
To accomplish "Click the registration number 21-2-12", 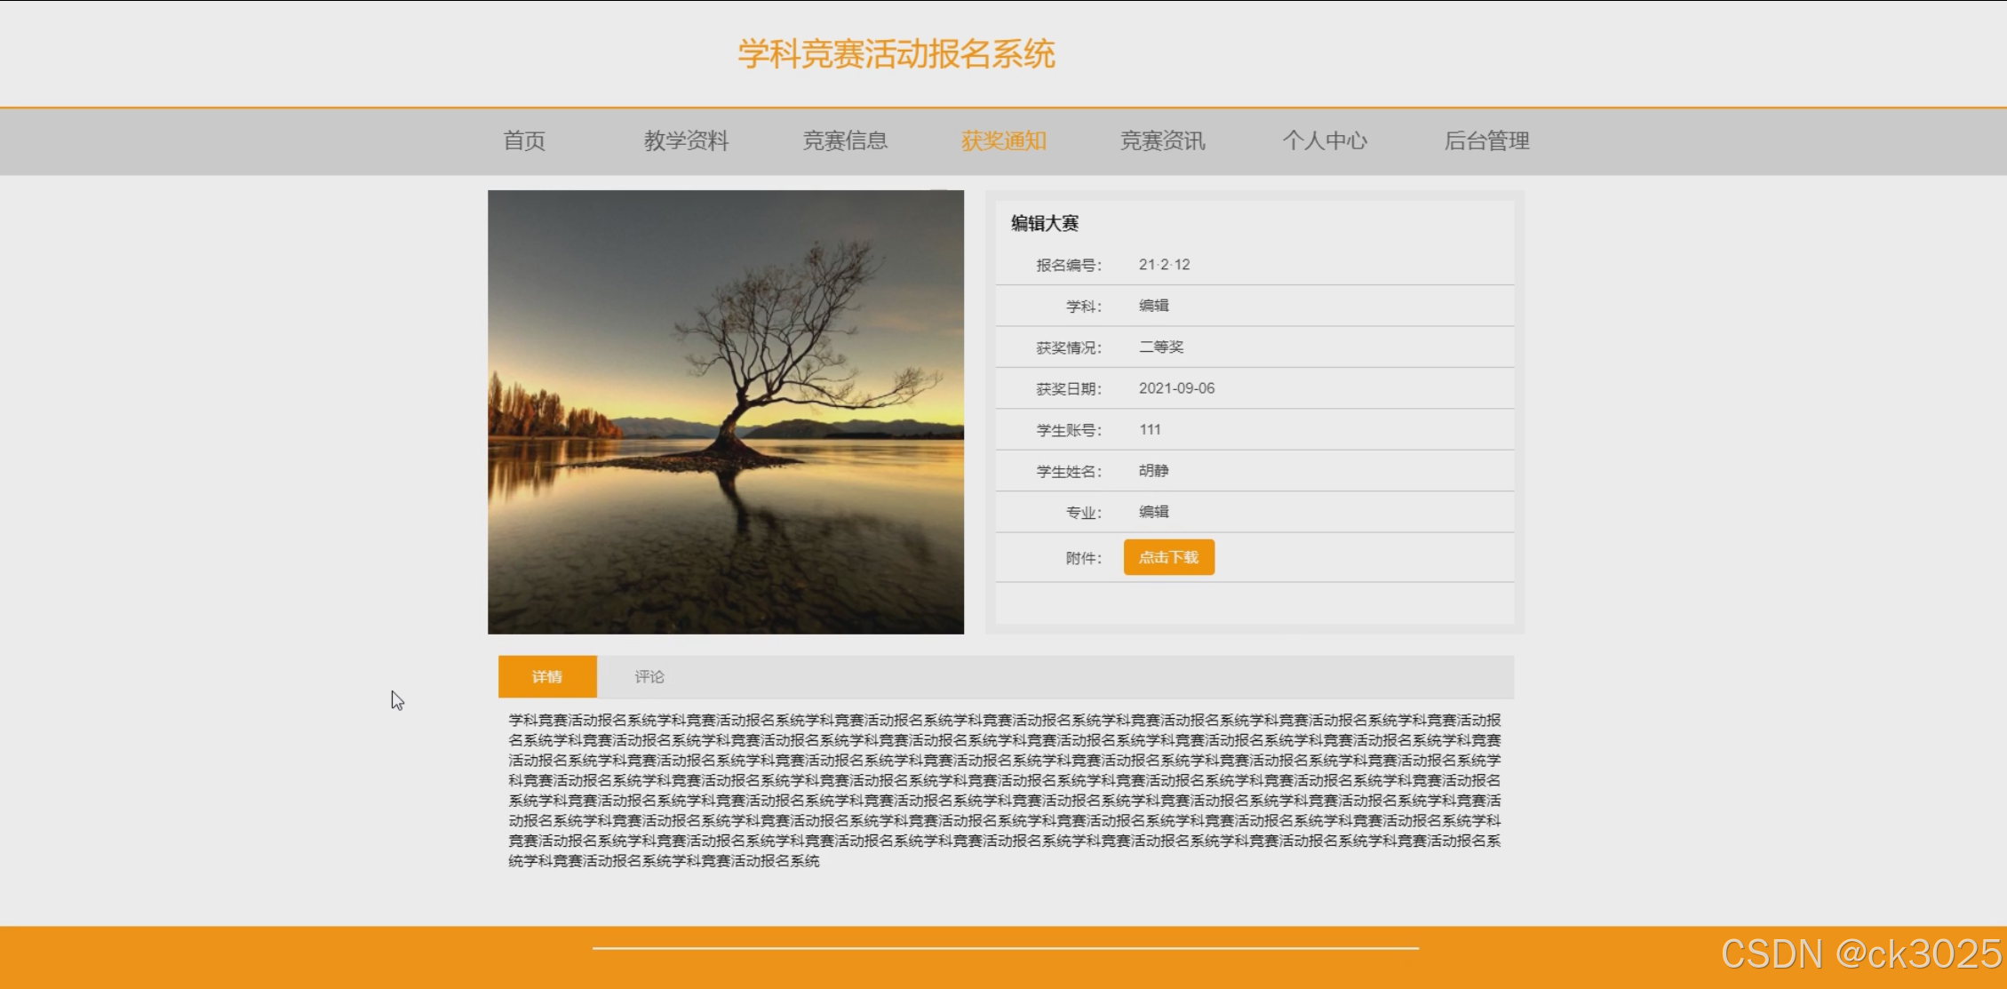I will point(1164,265).
